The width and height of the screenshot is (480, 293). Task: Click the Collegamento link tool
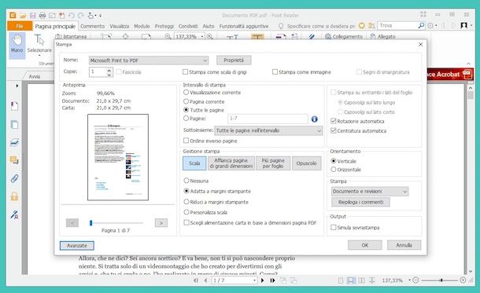(344, 36)
